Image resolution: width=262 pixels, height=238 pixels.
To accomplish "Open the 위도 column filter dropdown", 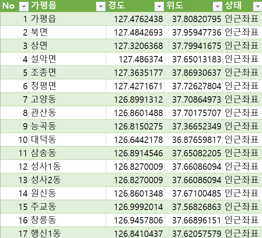I will (x=217, y=7).
